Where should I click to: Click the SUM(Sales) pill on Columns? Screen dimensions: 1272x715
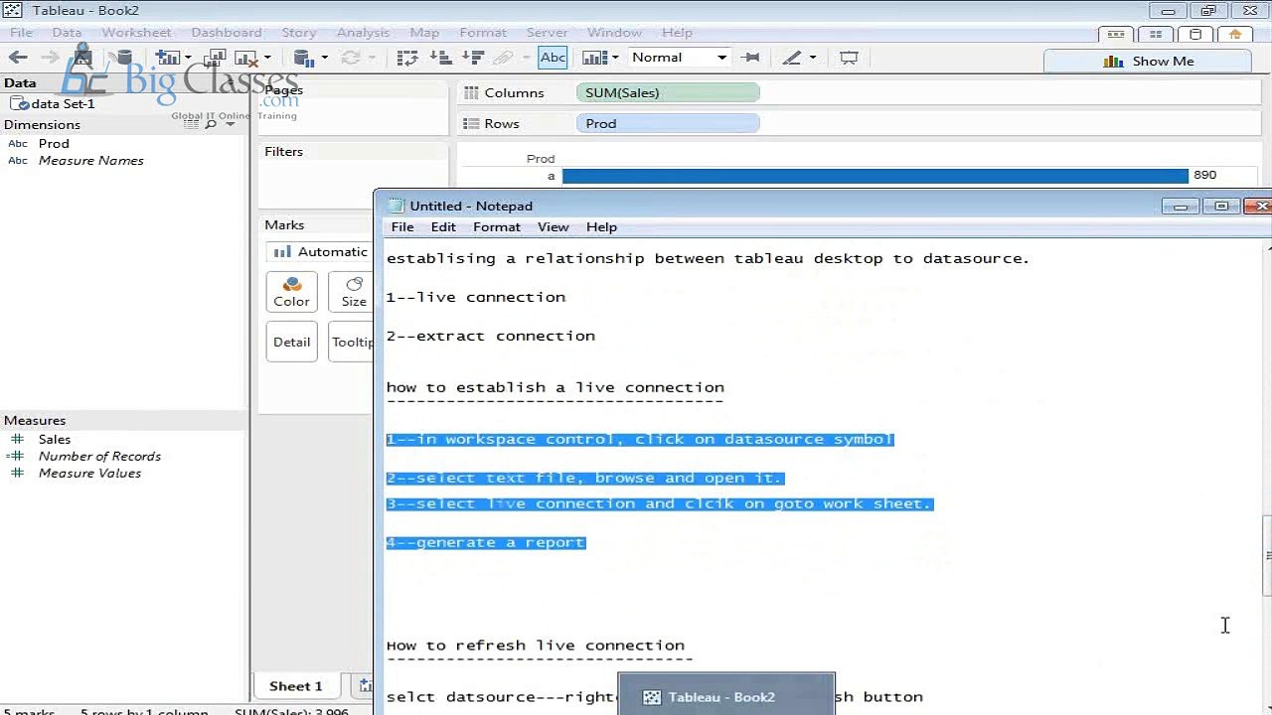tap(668, 92)
